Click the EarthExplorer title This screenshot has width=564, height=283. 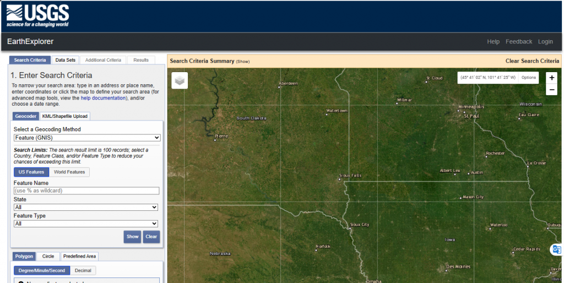coord(30,42)
